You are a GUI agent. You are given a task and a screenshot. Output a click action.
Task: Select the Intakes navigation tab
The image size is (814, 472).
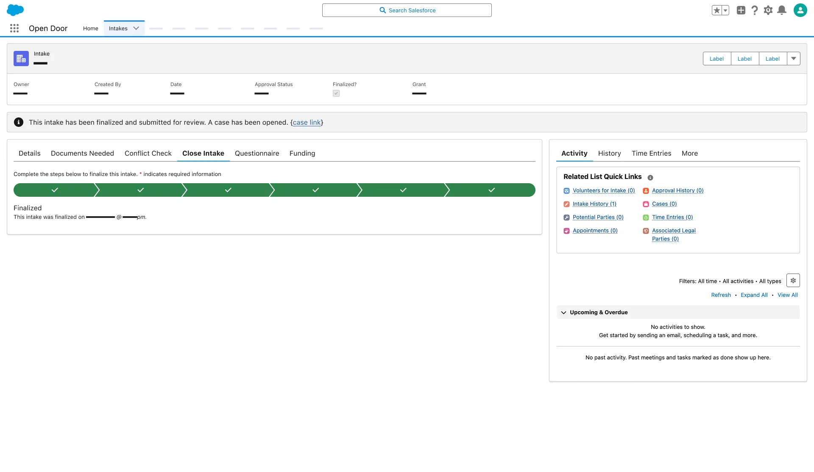[118, 28]
